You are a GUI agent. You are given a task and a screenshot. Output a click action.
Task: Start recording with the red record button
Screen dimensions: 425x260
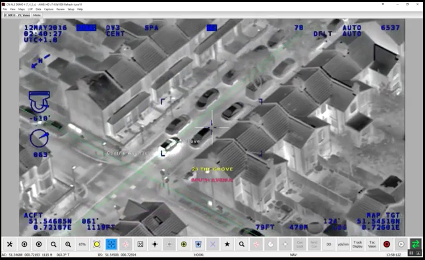point(387,244)
